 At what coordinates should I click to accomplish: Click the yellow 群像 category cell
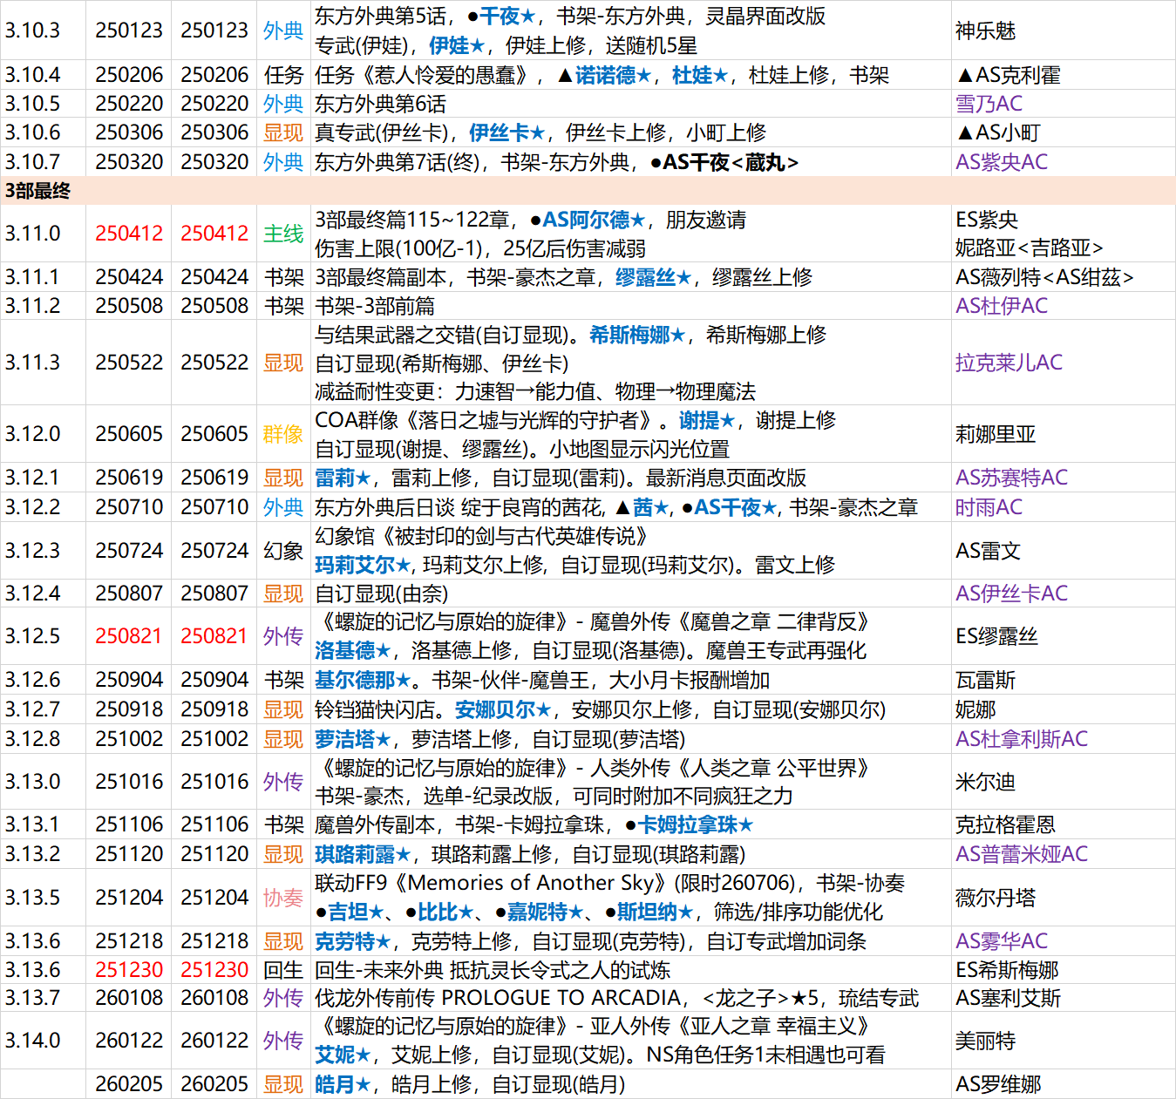[x=283, y=434]
